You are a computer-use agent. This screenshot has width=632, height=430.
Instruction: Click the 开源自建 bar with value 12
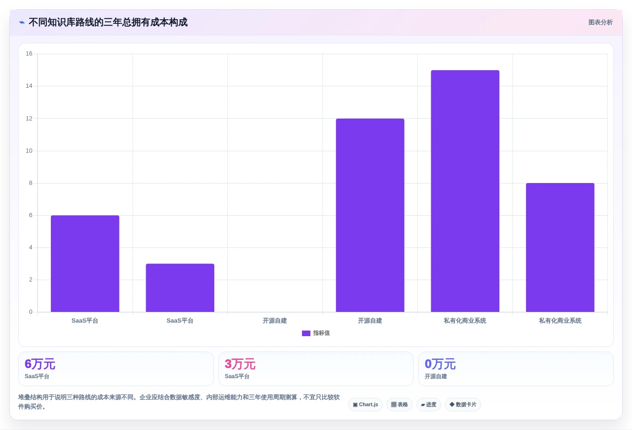tap(370, 215)
